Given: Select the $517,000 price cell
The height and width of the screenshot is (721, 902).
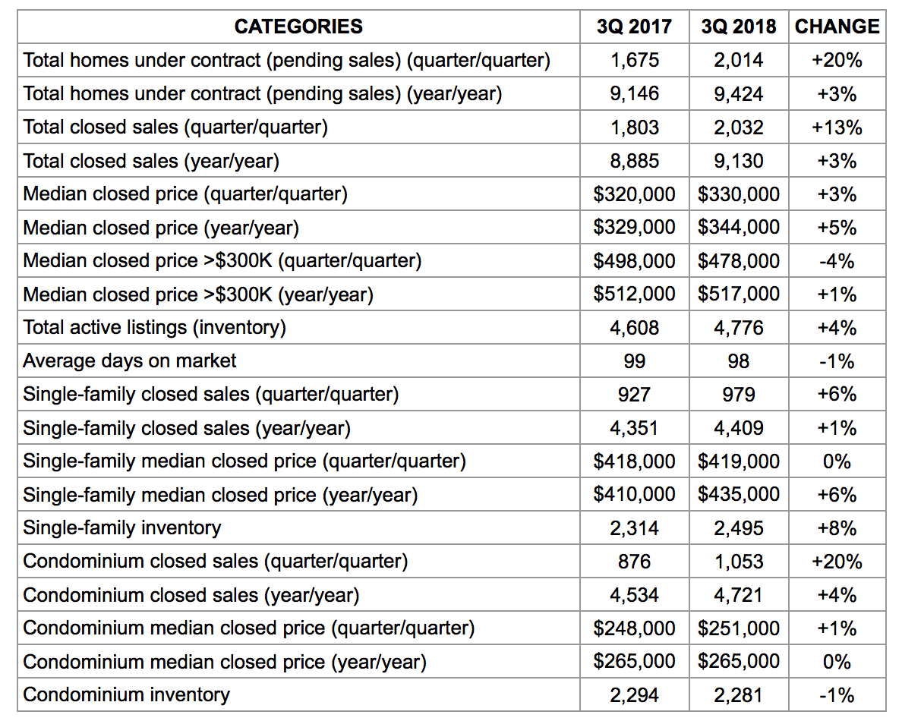Looking at the screenshot, I should [739, 294].
